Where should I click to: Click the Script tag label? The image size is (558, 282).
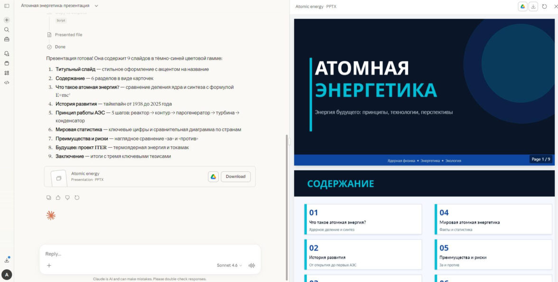(x=61, y=21)
